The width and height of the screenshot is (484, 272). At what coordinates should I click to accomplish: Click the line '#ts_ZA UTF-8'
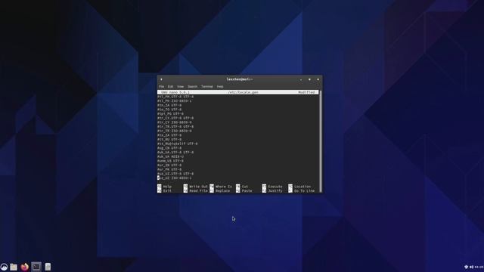(169, 135)
